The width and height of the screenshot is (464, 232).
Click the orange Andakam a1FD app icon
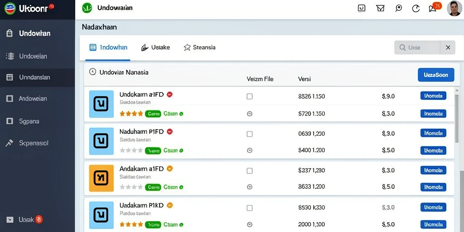[x=101, y=178]
